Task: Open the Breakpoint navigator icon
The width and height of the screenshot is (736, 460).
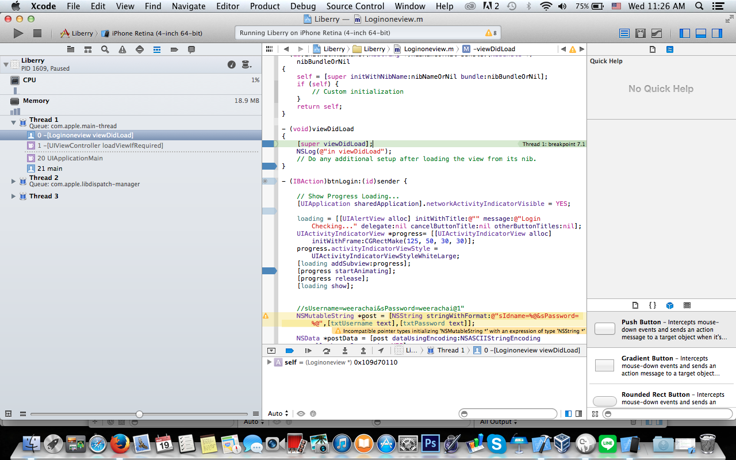Action: [174, 49]
